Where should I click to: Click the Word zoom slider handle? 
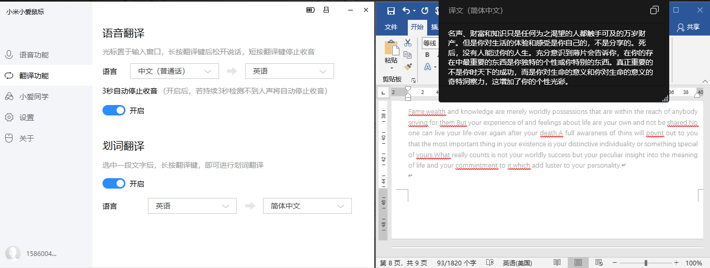[646, 263]
